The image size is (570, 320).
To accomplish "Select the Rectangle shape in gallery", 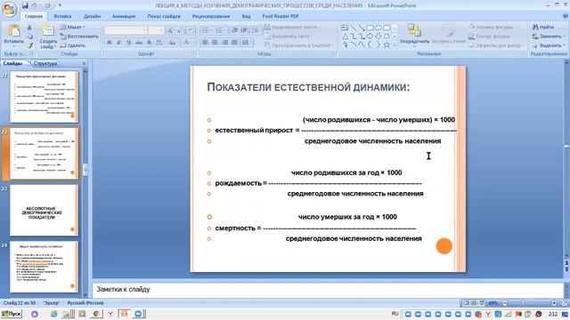I will coord(370,28).
